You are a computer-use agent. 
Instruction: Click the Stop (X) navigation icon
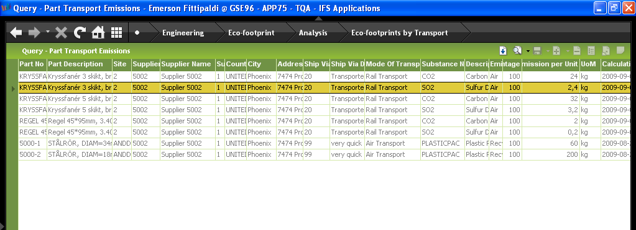tap(62, 33)
